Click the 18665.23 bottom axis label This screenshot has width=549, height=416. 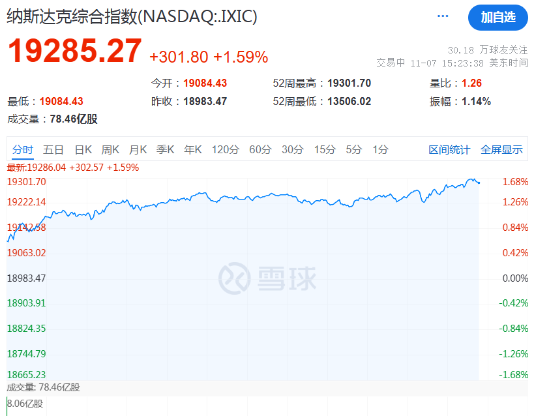click(x=27, y=375)
